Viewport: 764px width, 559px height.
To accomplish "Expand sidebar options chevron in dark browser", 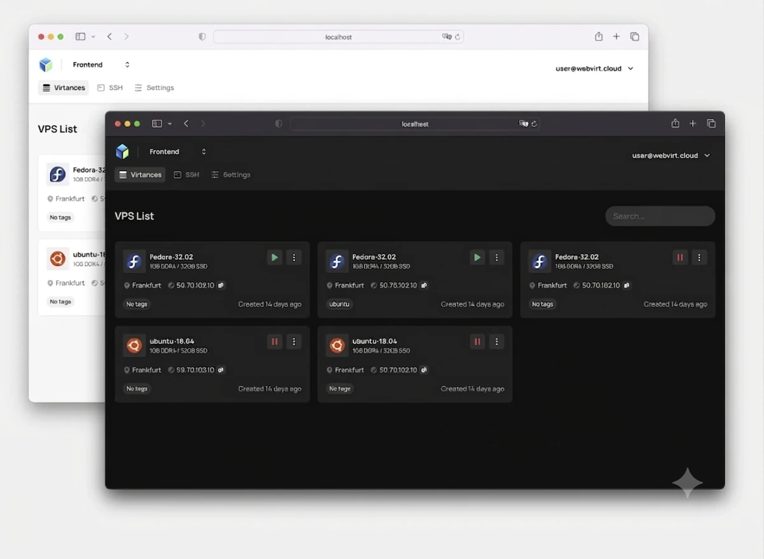I will (x=170, y=124).
